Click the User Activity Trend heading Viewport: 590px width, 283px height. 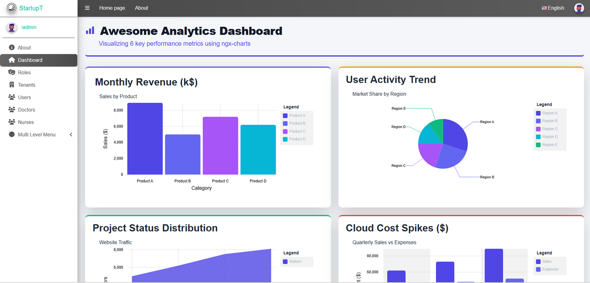click(x=391, y=79)
